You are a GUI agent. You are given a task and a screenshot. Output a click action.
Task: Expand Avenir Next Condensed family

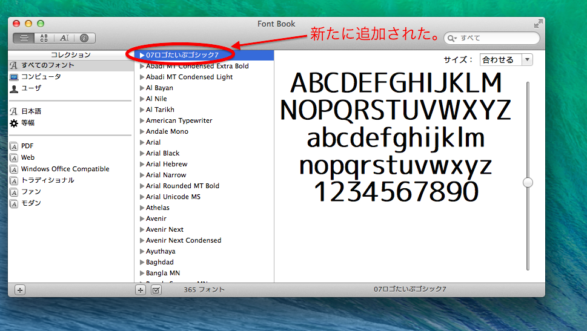click(x=142, y=240)
